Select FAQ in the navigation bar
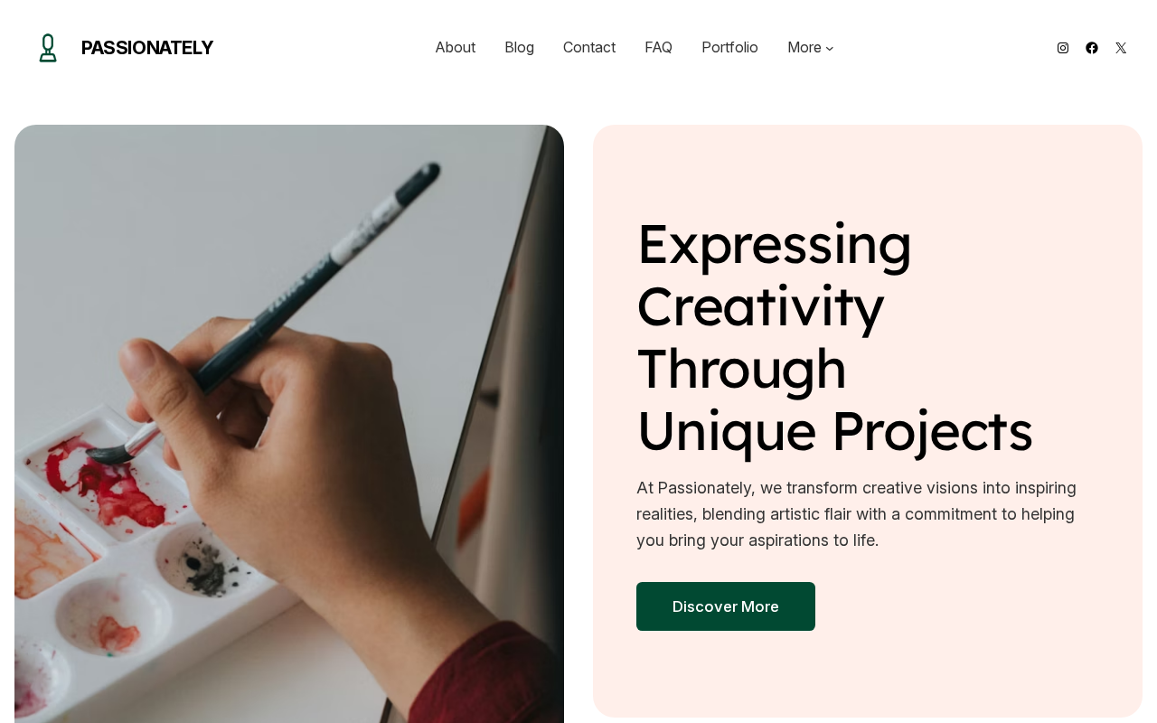The height and width of the screenshot is (723, 1157). tap(658, 47)
